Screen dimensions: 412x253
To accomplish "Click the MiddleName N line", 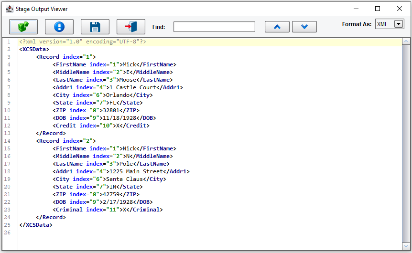I will [113, 156].
